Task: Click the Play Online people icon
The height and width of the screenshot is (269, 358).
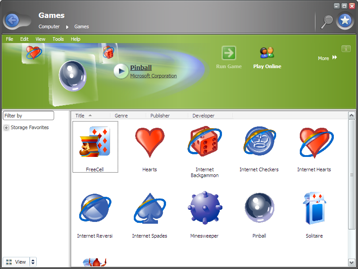Action: [267, 52]
